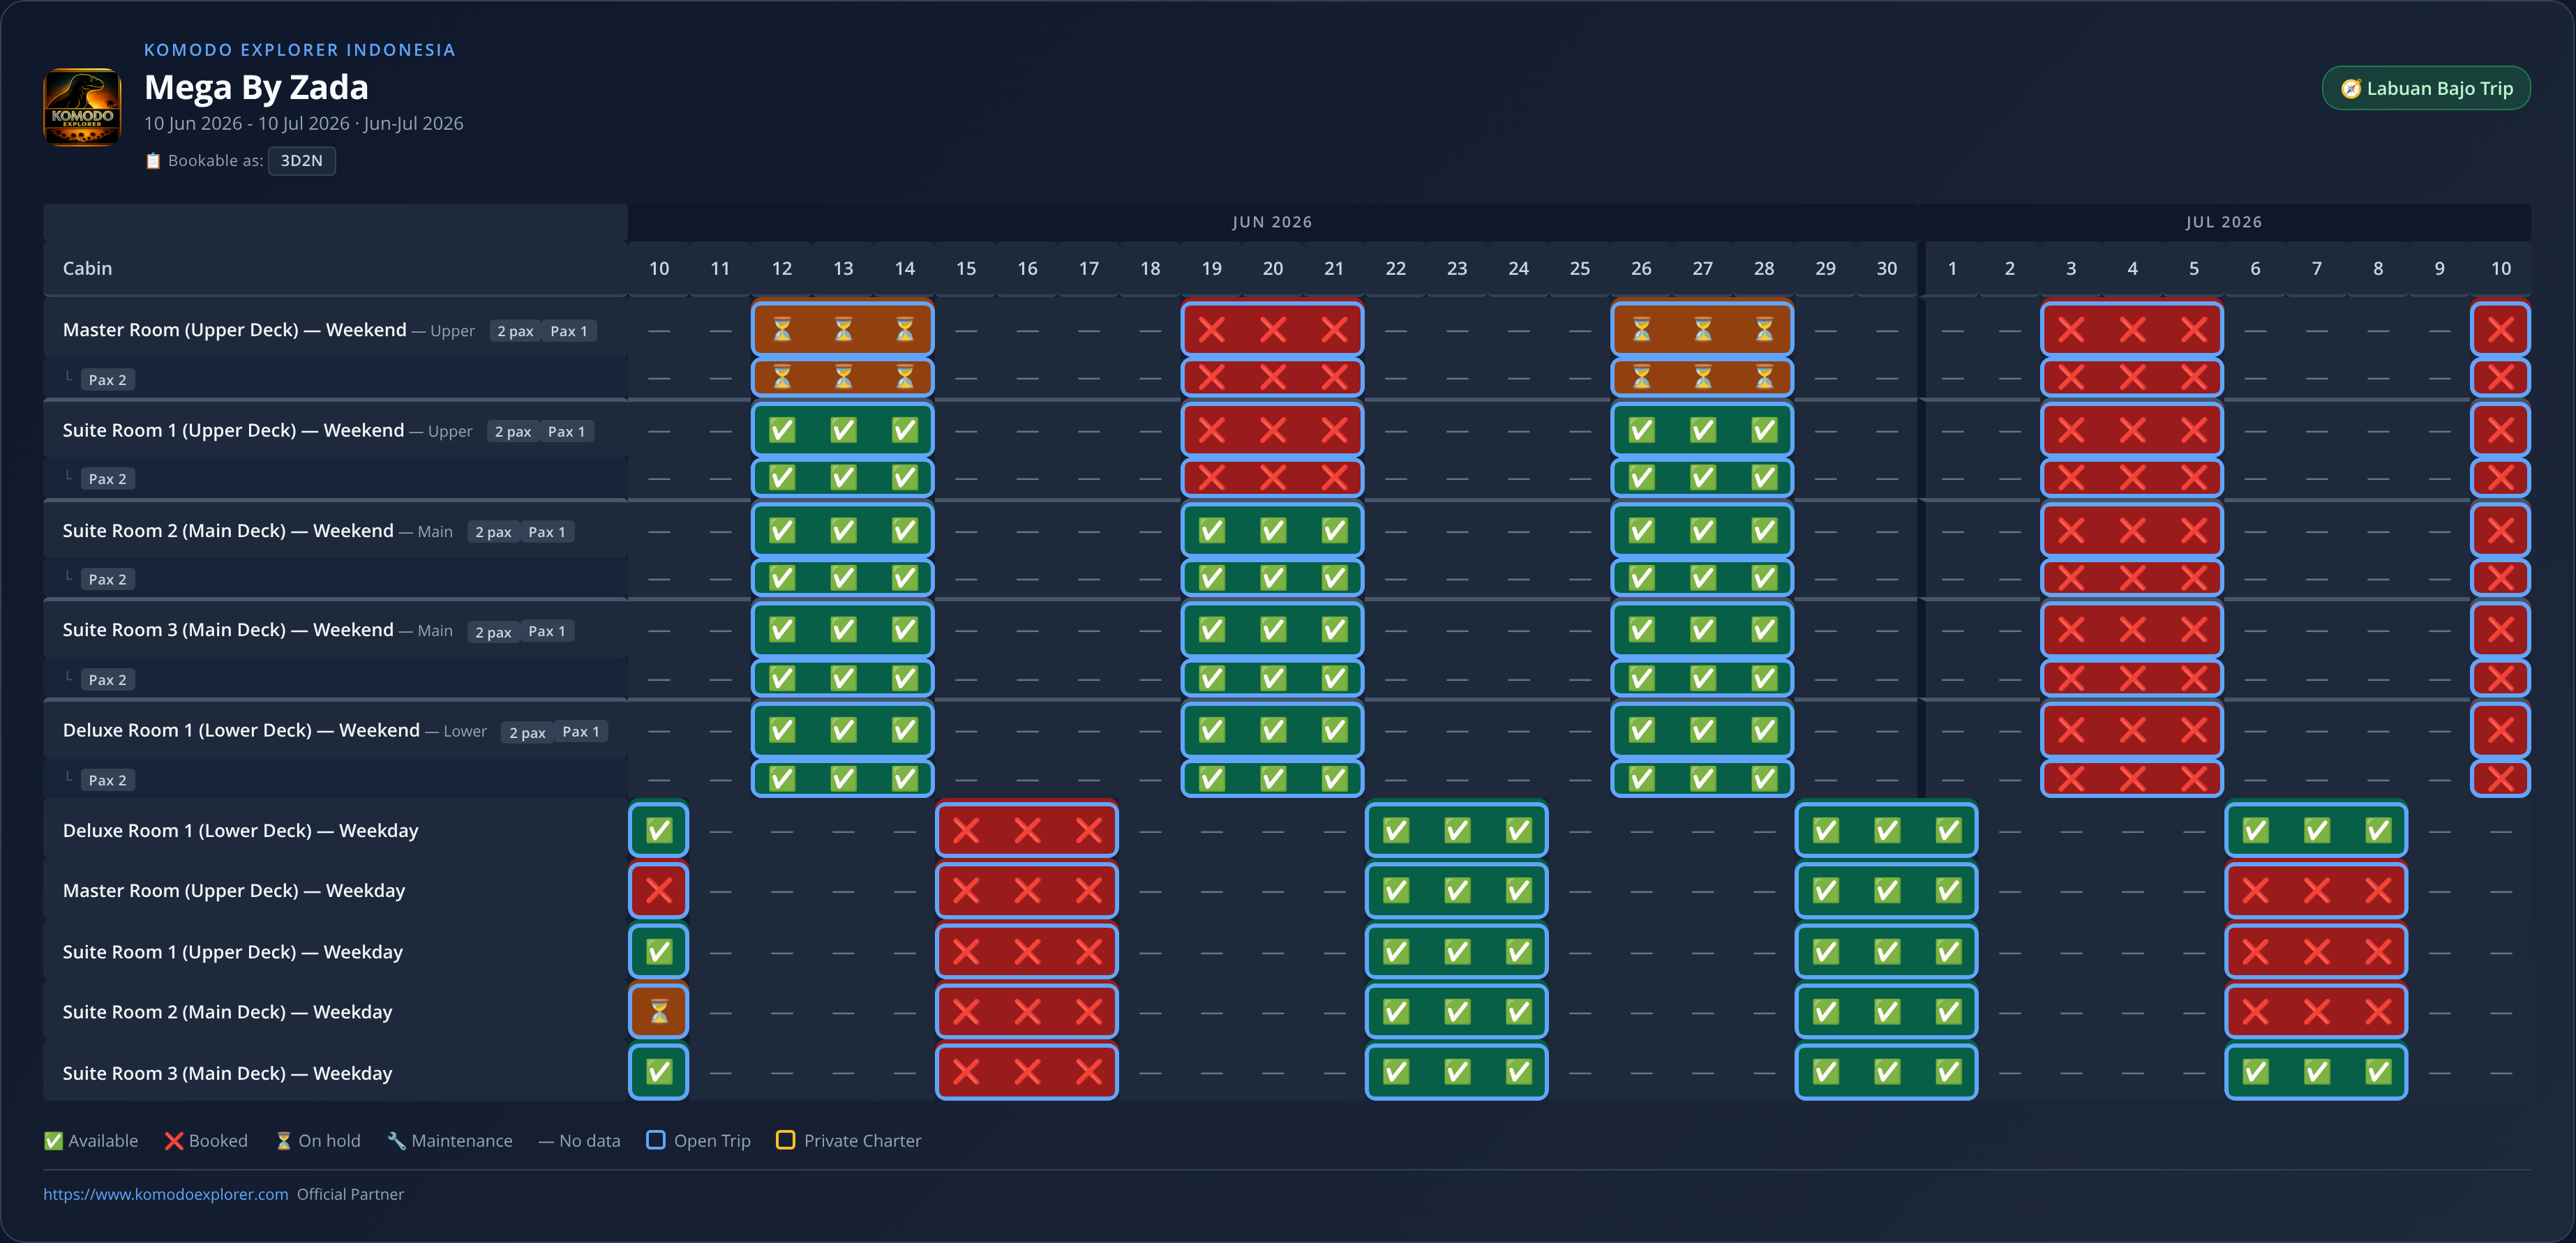Click the available check for Master Room Weekday on Jun 23
This screenshot has height=1243, width=2576.
(x=1457, y=890)
